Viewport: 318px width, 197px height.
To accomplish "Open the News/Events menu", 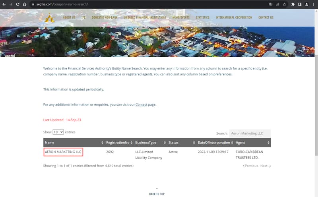I will pyautogui.click(x=181, y=17).
